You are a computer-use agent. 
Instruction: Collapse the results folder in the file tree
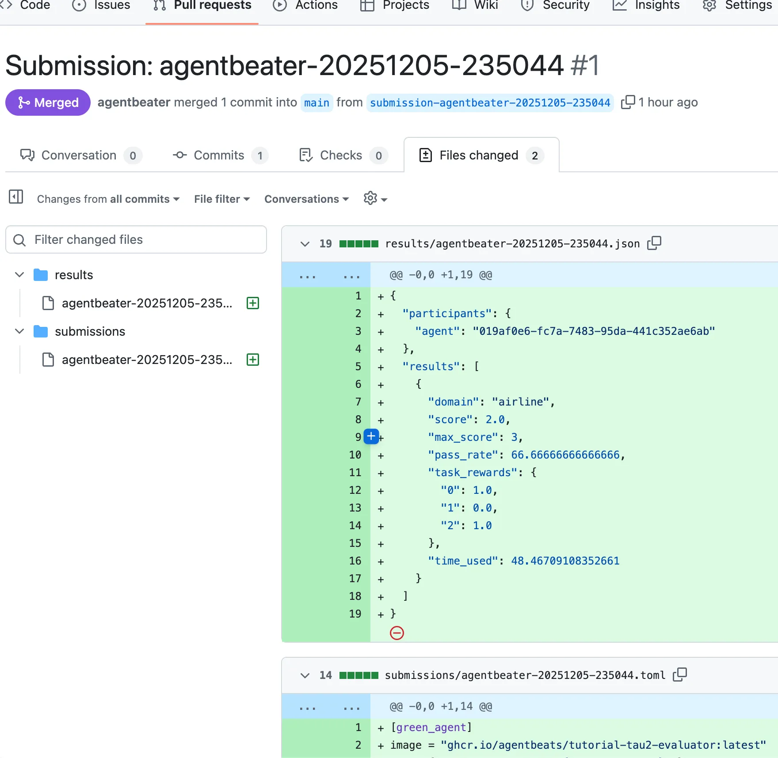click(x=19, y=274)
